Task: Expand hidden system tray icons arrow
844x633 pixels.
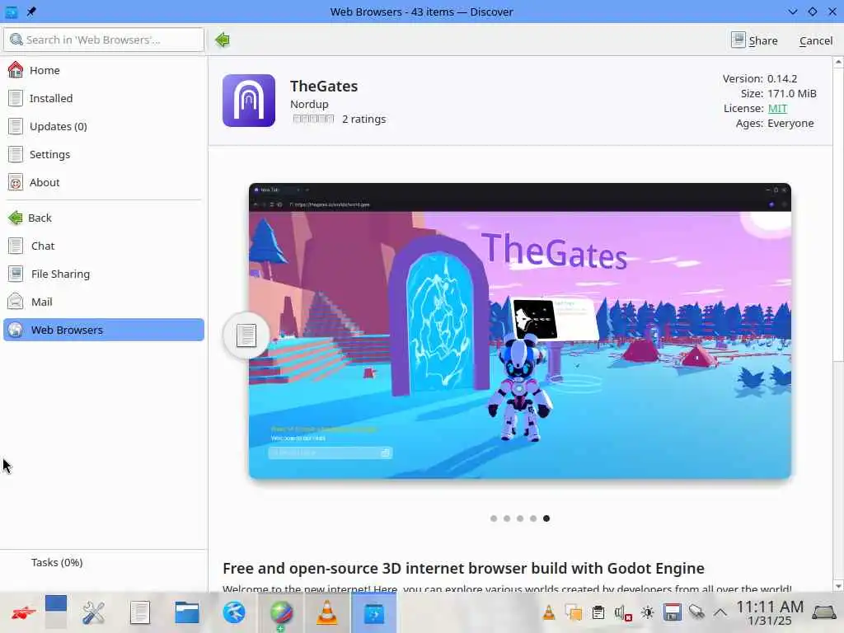Action: click(x=720, y=612)
